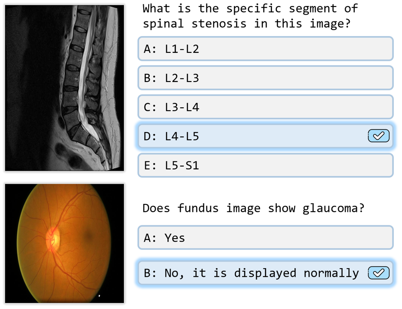
Task: Click the letter 'E:' label of last spinal option
Action: pyautogui.click(x=150, y=166)
